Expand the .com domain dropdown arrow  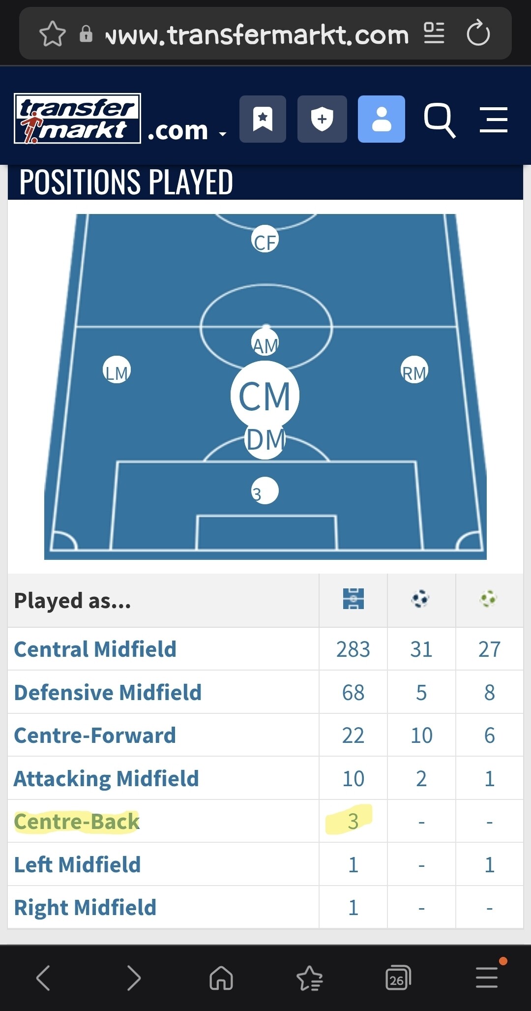coord(223,133)
